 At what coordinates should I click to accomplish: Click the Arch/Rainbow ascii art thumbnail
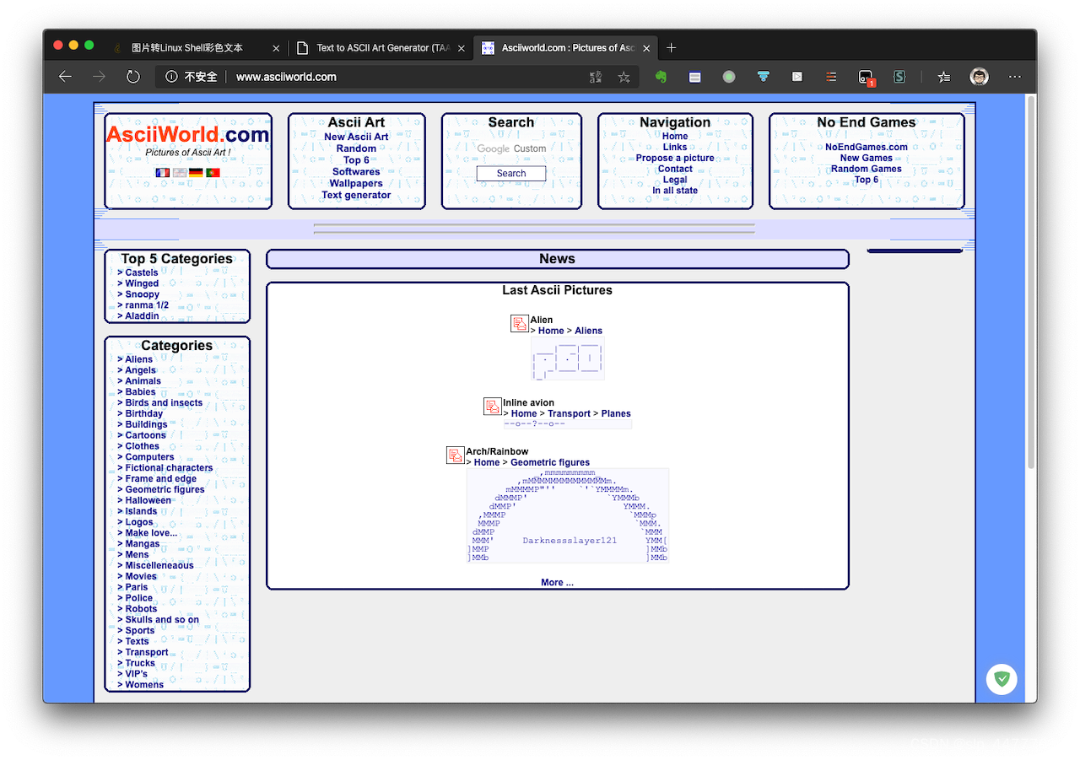(568, 515)
